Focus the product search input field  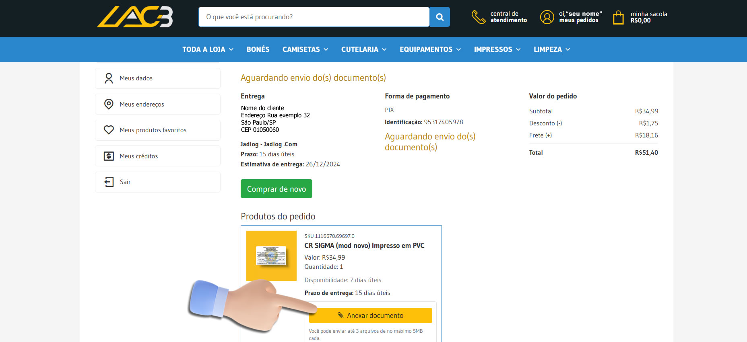click(314, 17)
